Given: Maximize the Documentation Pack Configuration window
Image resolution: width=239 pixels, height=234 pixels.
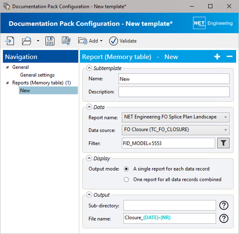Looking at the screenshot, I should pyautogui.click(x=210, y=7).
